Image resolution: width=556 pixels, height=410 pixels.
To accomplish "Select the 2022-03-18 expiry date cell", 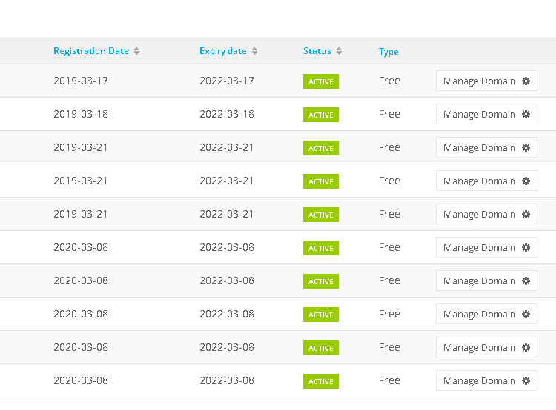I will tap(227, 114).
